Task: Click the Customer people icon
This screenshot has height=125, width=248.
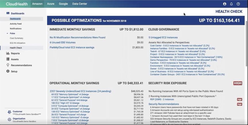Action: [9, 112]
